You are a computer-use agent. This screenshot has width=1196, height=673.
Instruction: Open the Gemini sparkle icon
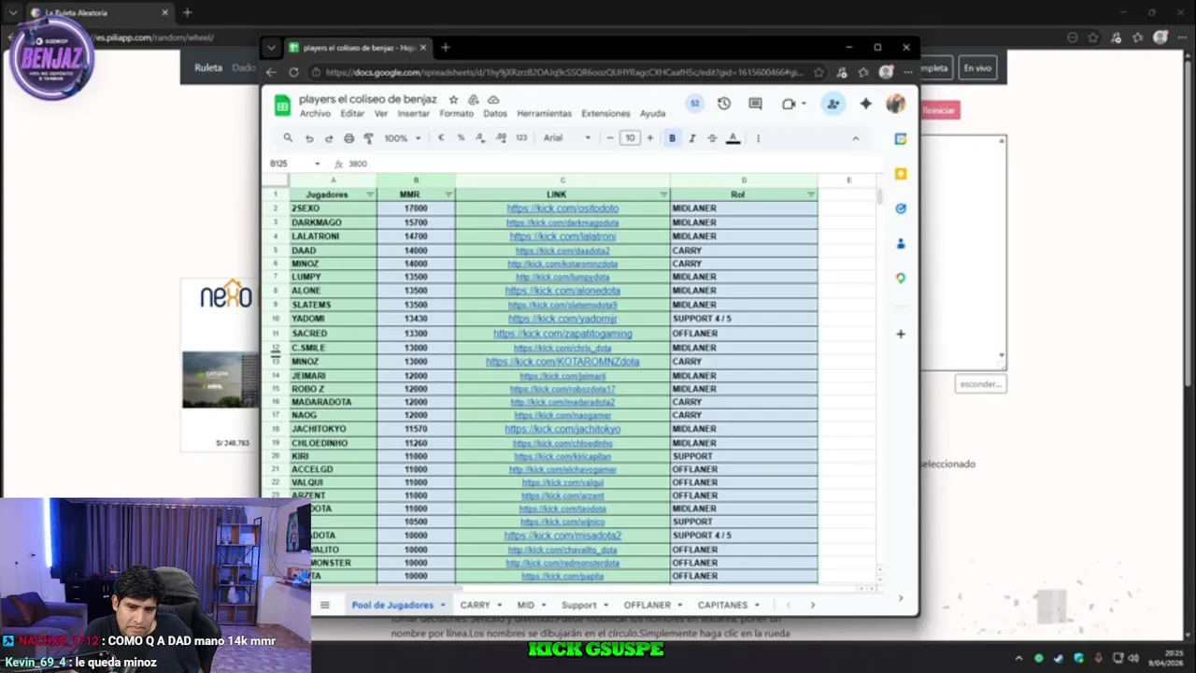coord(865,104)
